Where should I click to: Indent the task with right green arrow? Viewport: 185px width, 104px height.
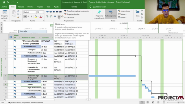point(51,16)
